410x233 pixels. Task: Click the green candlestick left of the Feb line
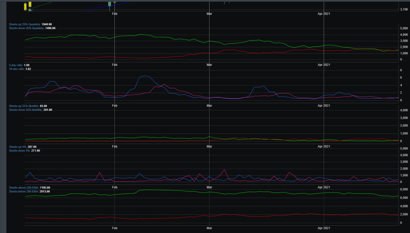pos(110,4)
